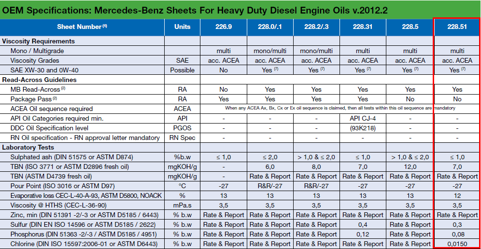
Task: Click the 0,4 sulfur value
Action: click(x=363, y=224)
